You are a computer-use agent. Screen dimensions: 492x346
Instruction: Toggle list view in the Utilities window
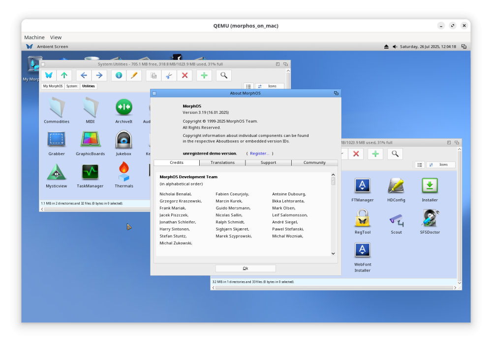click(248, 86)
